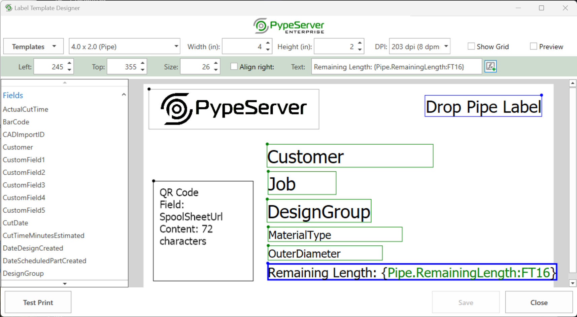Decrease the Width value with down arrow
Viewport: 577px width, 317px height.
[268, 50]
